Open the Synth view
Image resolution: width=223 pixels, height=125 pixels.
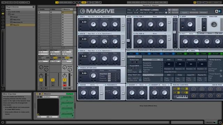click(x=185, y=12)
